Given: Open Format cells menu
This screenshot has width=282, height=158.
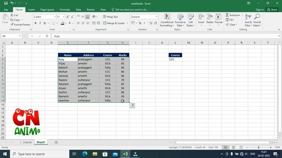Looking at the screenshot, I should [219, 20].
